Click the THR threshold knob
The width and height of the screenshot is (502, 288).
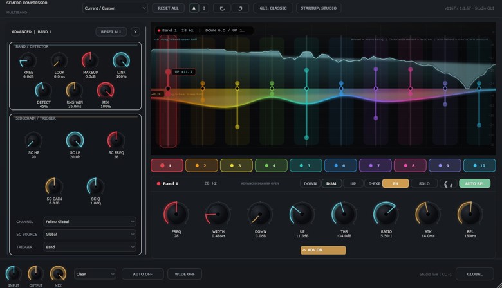tap(344, 214)
